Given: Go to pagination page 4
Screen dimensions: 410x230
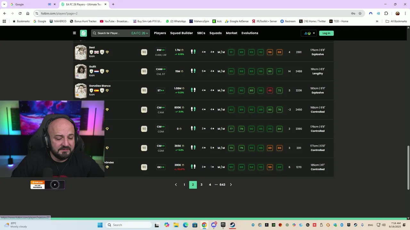Looking at the screenshot, I should (x=210, y=185).
